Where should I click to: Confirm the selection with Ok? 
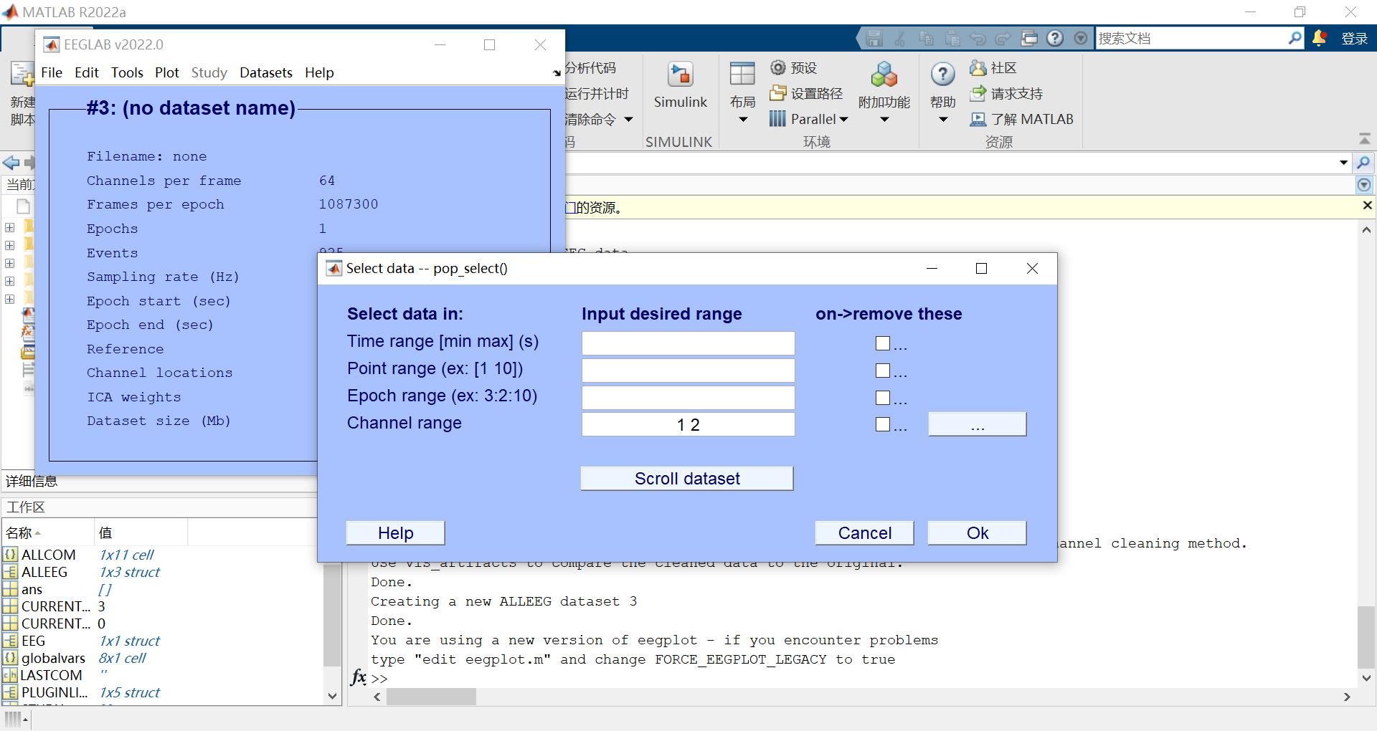pos(978,533)
